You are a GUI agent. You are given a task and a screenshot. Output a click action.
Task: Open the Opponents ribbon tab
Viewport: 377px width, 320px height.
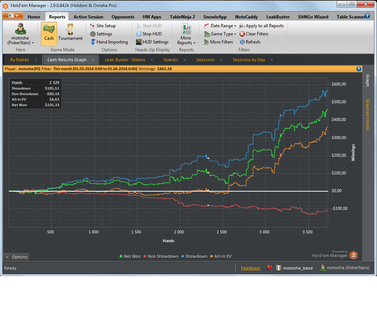pyautogui.click(x=123, y=17)
